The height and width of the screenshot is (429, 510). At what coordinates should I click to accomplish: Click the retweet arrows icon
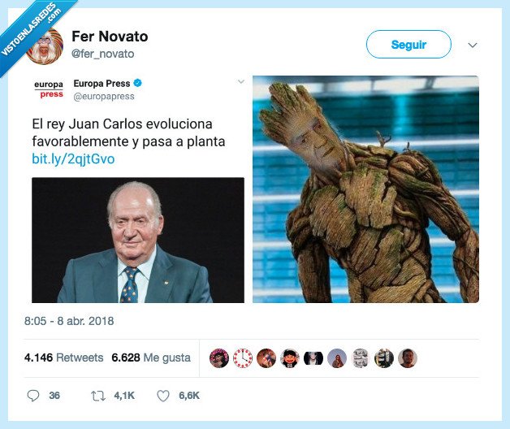(x=98, y=396)
